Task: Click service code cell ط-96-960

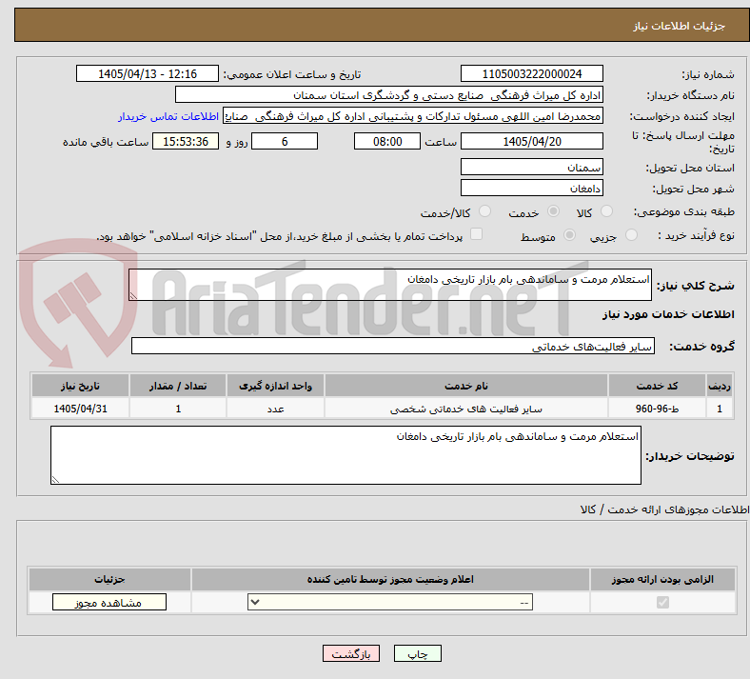Action: tap(658, 409)
